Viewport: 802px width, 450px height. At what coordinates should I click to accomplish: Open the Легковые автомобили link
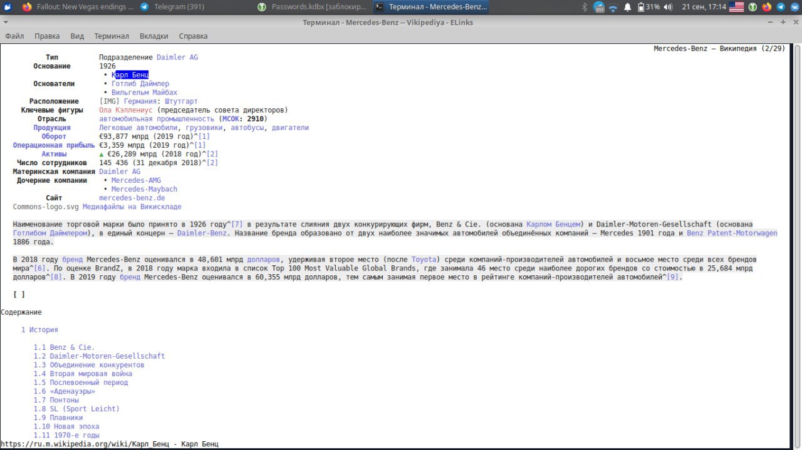pos(138,127)
